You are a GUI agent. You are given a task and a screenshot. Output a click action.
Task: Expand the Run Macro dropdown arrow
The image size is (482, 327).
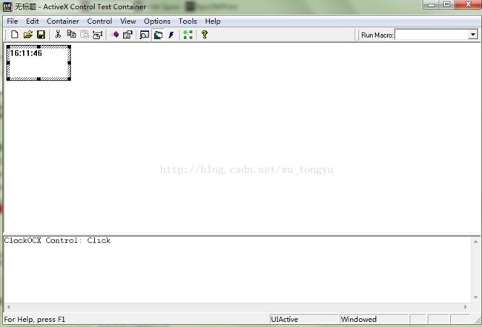(473, 34)
